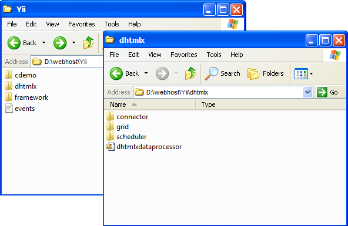The height and width of the screenshot is (226, 348).
Task: Open Back history dropdown in Yii window
Action: click(x=43, y=42)
